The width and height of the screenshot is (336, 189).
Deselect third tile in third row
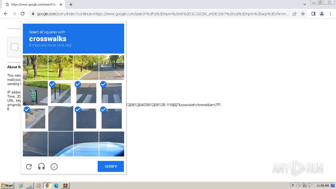pyautogui.click(x=86, y=118)
